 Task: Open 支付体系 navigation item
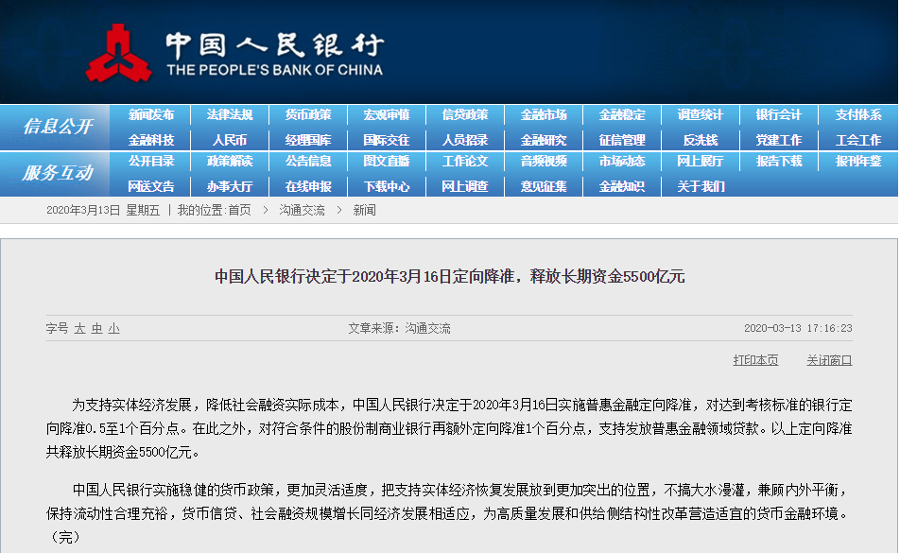pos(857,115)
